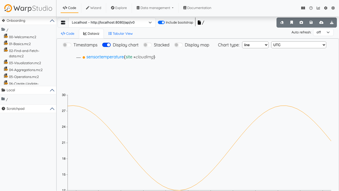Click the floppy disk save icon

click(x=311, y=23)
